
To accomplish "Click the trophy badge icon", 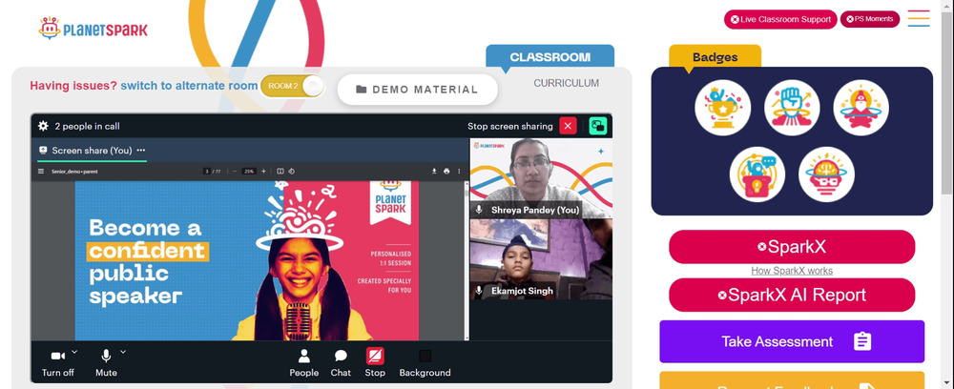I will (723, 108).
